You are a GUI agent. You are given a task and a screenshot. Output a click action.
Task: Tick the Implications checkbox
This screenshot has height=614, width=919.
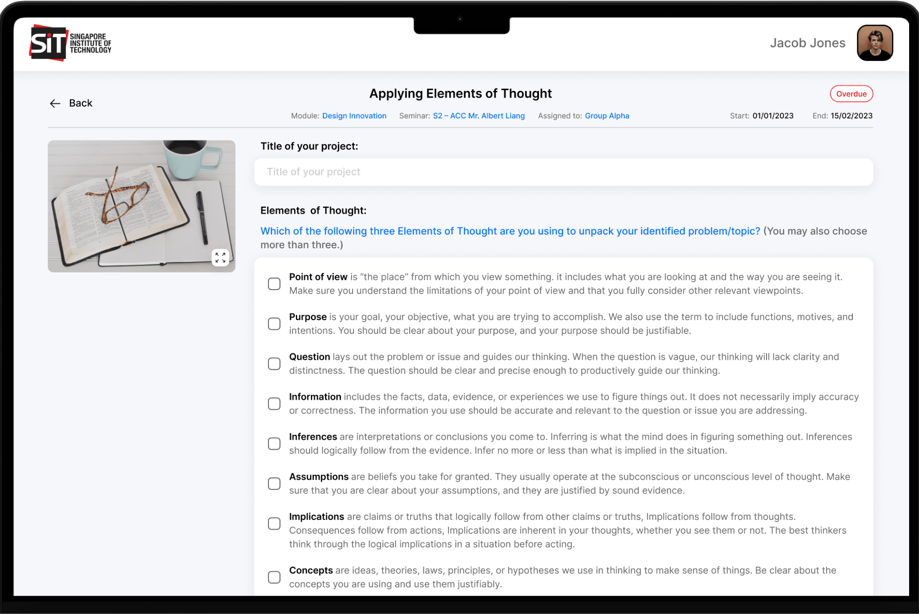click(x=274, y=524)
